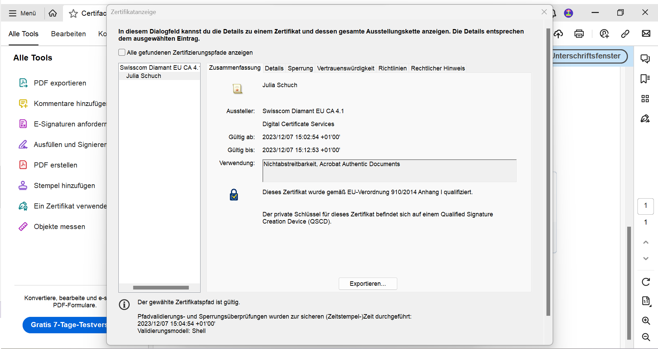
Task: Click the Gültig ab date value
Action: [x=301, y=137]
